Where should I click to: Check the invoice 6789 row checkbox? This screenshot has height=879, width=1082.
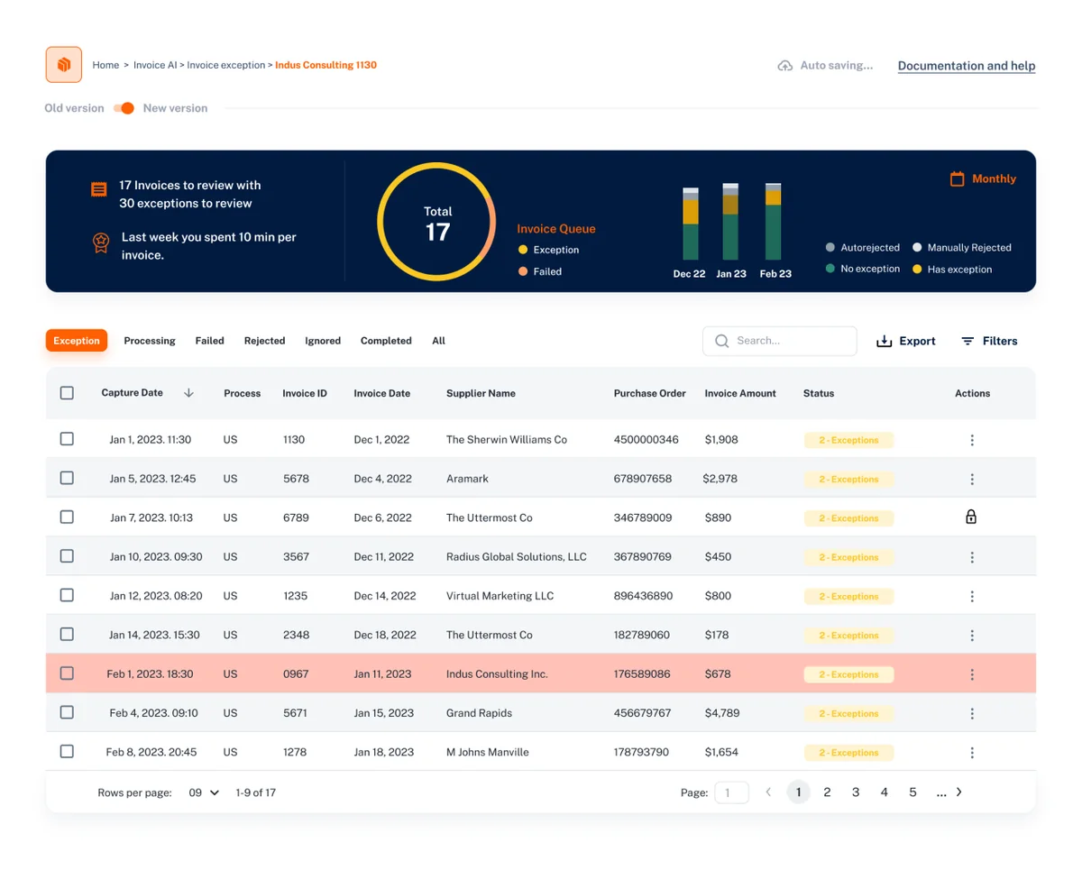(67, 517)
